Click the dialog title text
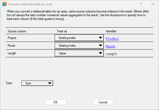 click(x=30, y=4)
